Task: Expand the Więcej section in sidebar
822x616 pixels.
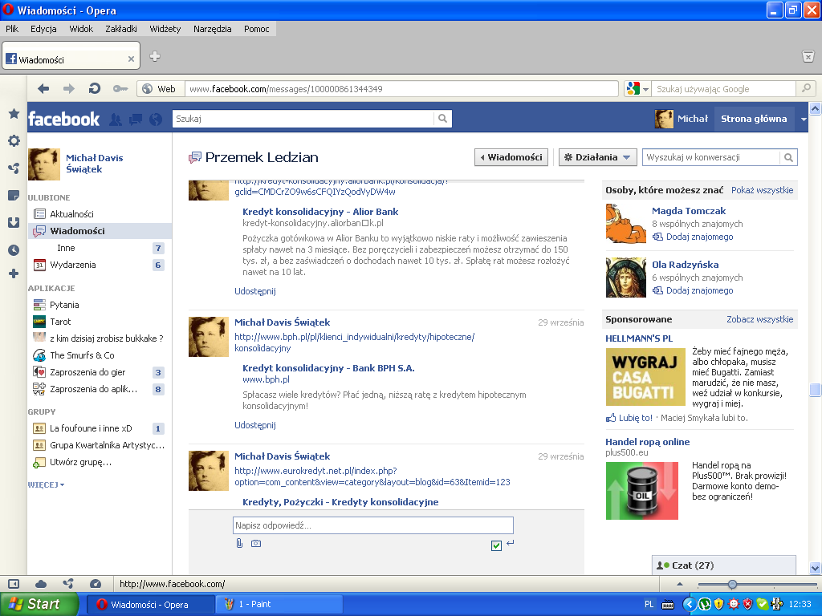Action: point(46,484)
